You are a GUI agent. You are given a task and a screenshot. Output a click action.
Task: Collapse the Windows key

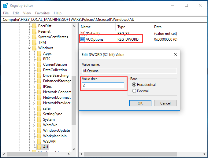pyautogui.click(x=29, y=48)
